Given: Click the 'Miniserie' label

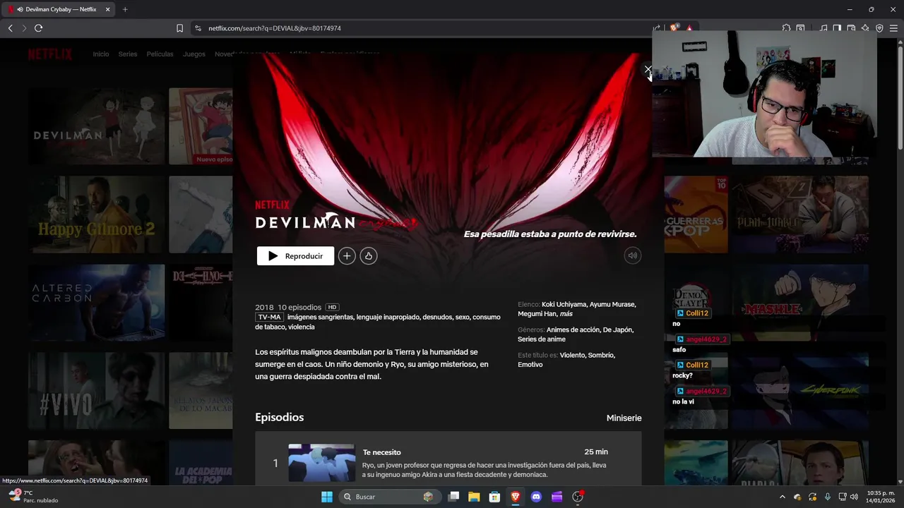Looking at the screenshot, I should (624, 418).
